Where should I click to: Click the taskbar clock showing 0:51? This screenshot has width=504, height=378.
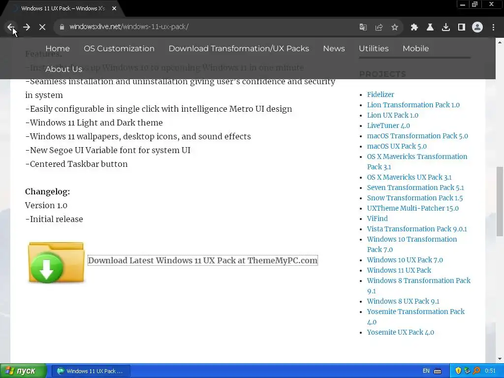tap(490, 371)
